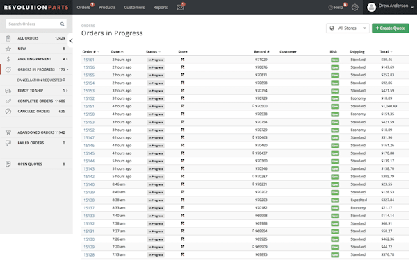Image resolution: width=417 pixels, height=260 pixels.
Task: Open order 15139 link
Action: point(89,192)
